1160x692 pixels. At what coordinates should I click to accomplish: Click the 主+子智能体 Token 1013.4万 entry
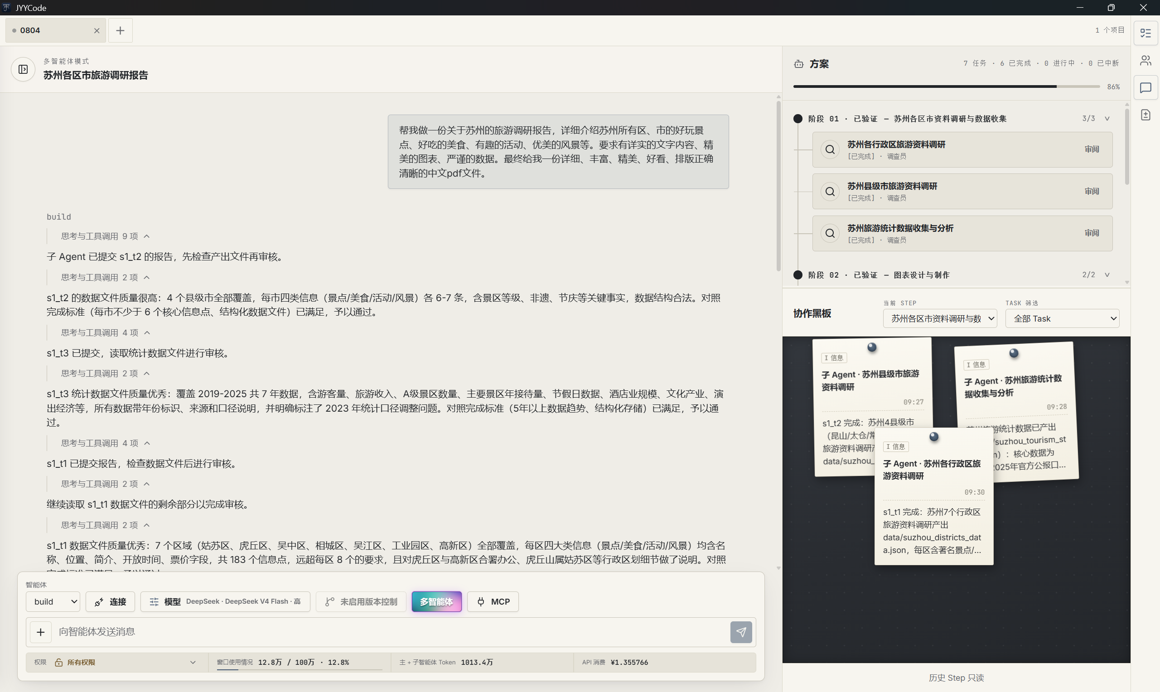tap(446, 662)
